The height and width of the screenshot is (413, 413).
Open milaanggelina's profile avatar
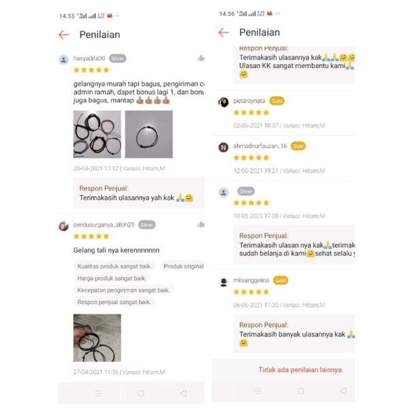224,282
